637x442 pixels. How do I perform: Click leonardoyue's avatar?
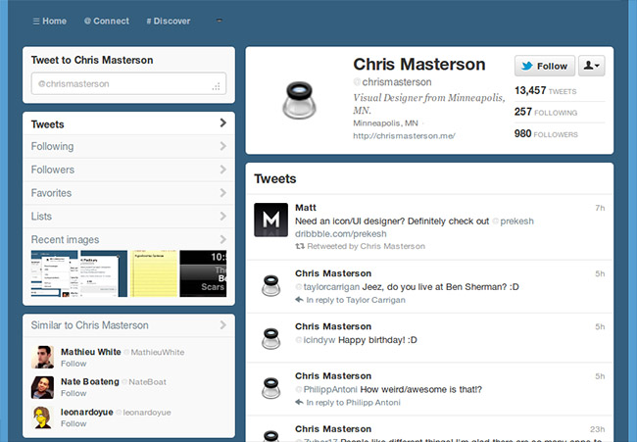42,417
